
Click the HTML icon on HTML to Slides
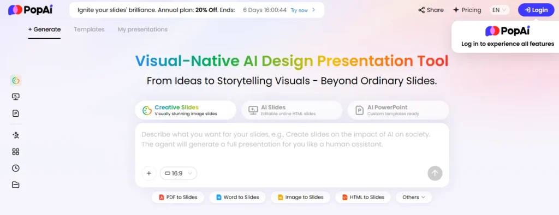[345, 197]
